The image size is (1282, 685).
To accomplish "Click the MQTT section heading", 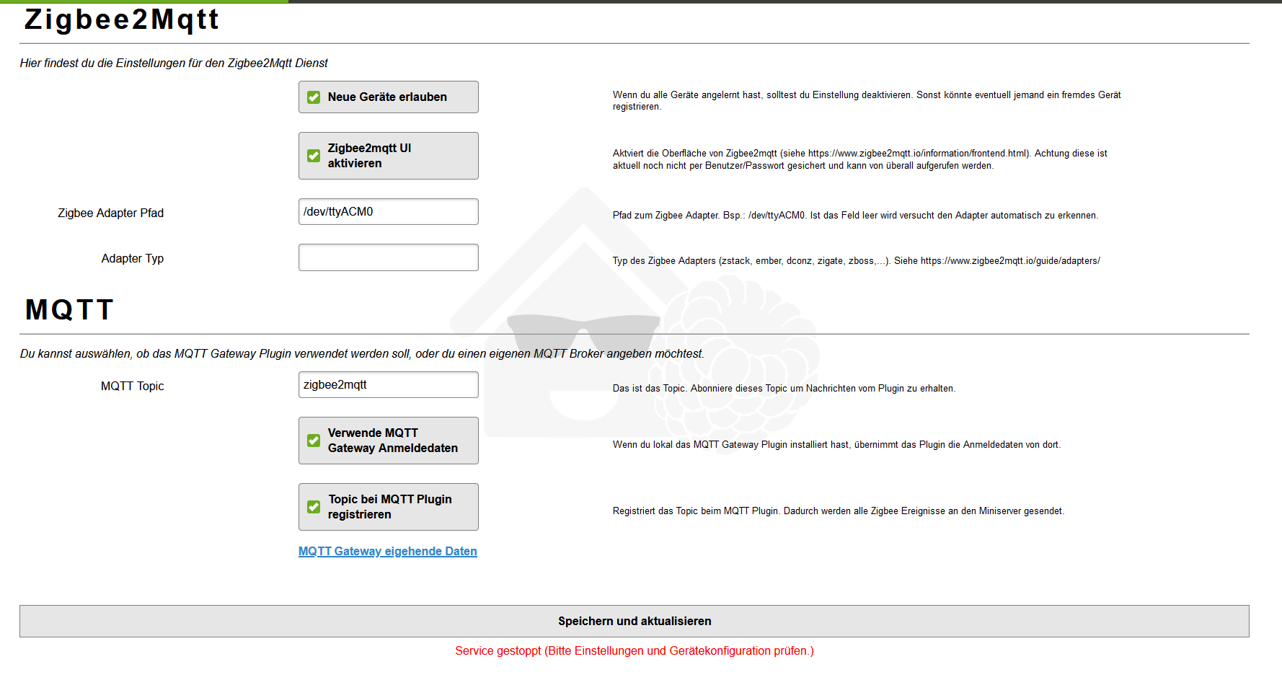I will pos(70,310).
